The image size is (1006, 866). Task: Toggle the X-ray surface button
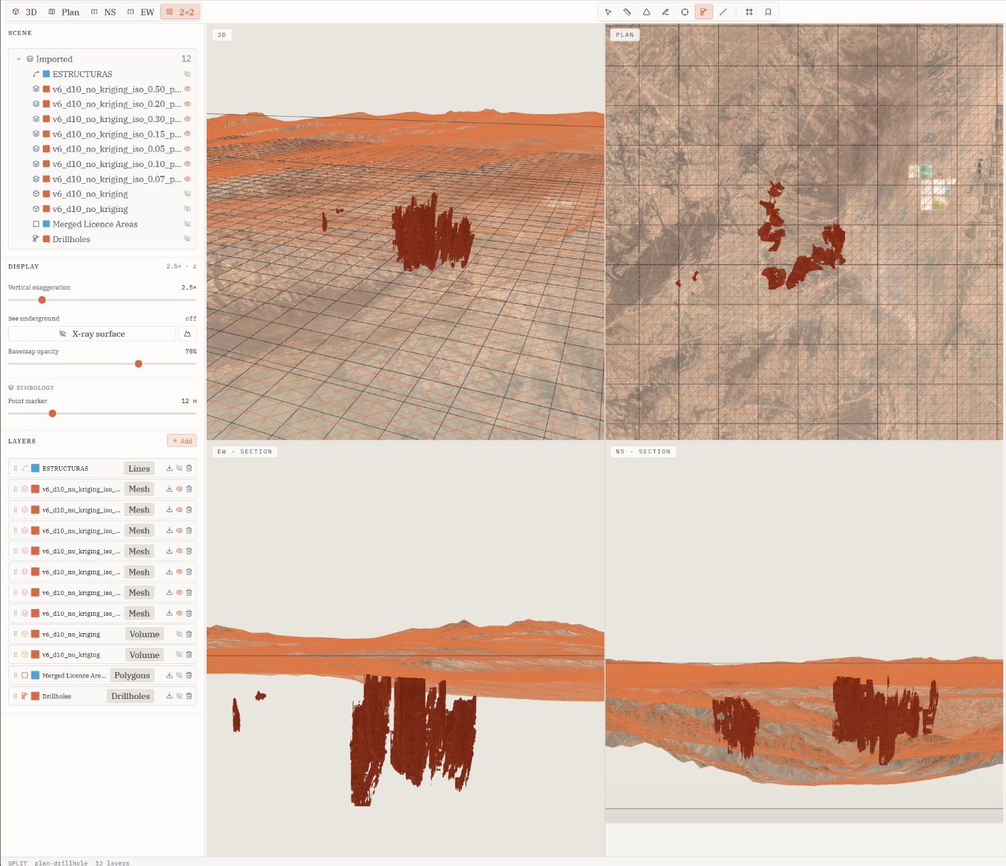point(92,334)
